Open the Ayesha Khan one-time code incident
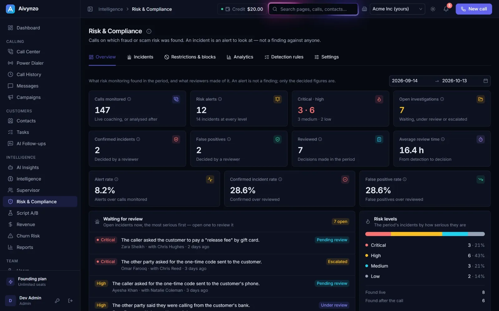499x311 pixels. click(222, 287)
